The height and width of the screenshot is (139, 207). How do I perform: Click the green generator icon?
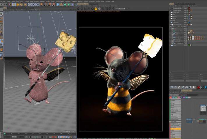coord(65,4)
